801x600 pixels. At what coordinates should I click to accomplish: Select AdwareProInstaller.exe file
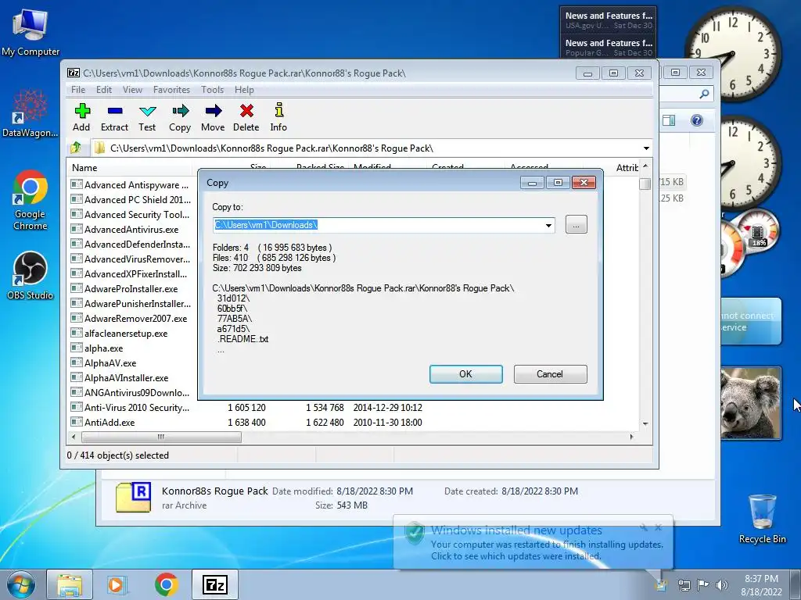pos(131,289)
